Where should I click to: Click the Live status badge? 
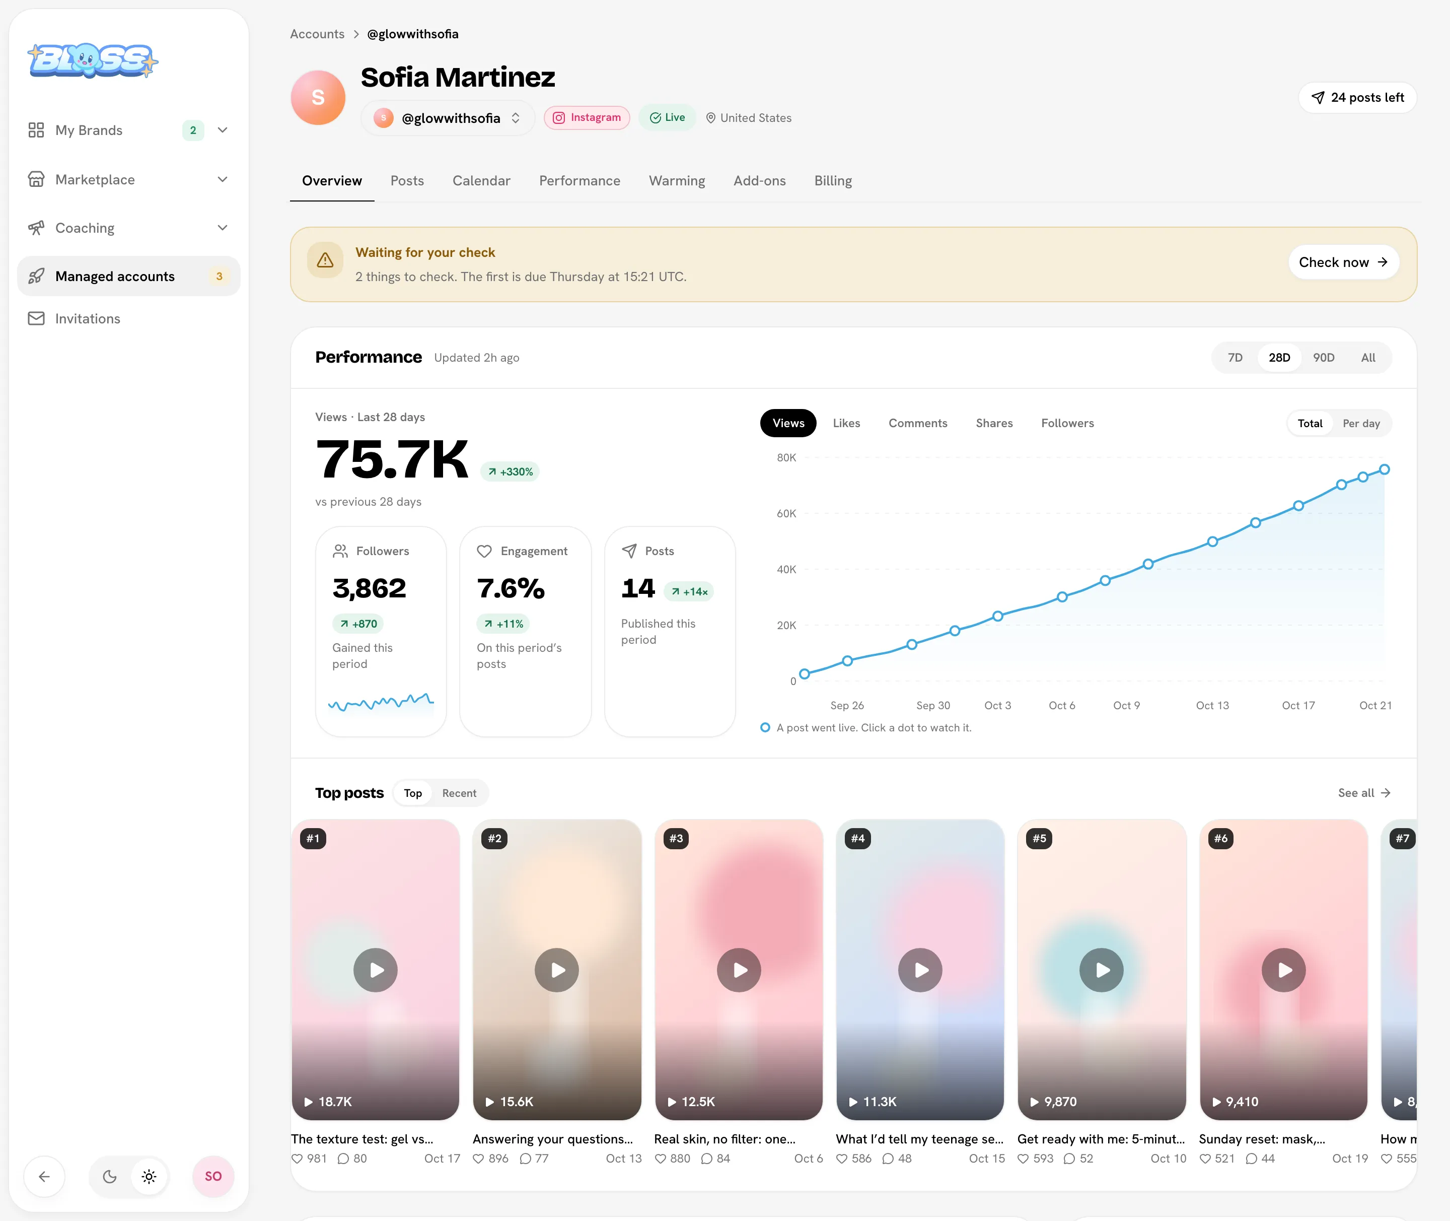click(x=667, y=118)
